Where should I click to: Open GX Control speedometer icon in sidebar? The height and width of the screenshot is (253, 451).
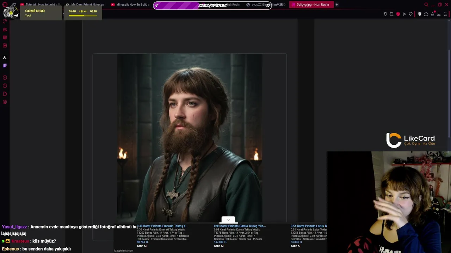tap(5, 21)
